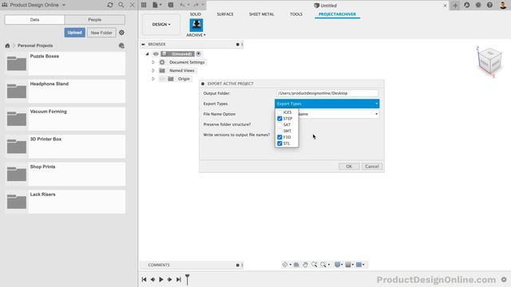
Task: Select the Zoom tool
Action: [314, 265]
